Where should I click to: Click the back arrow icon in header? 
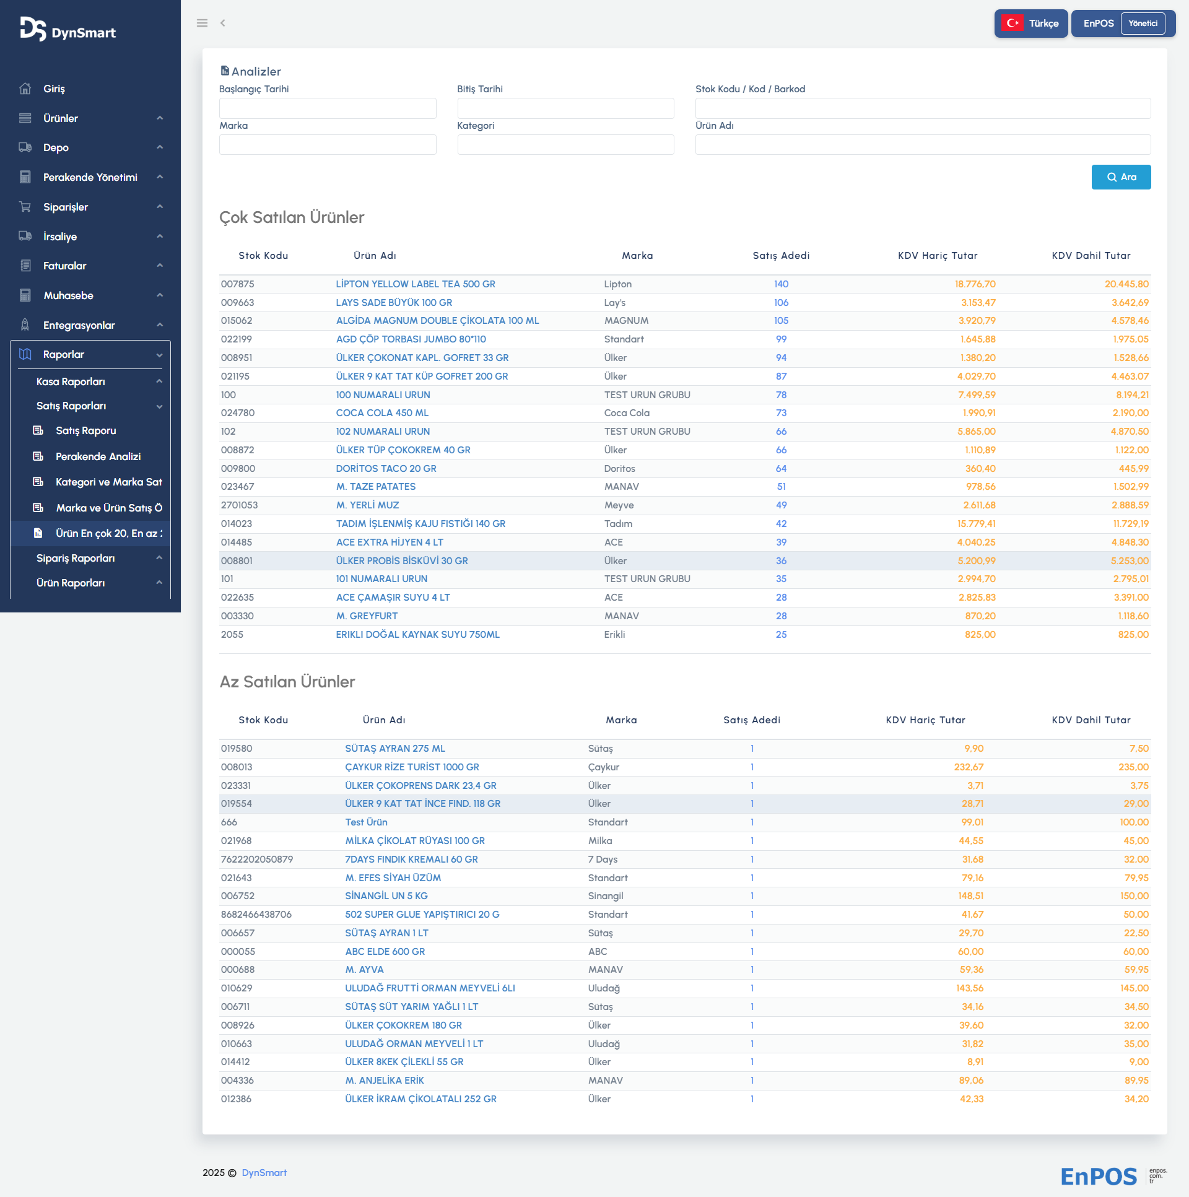pyautogui.click(x=222, y=23)
